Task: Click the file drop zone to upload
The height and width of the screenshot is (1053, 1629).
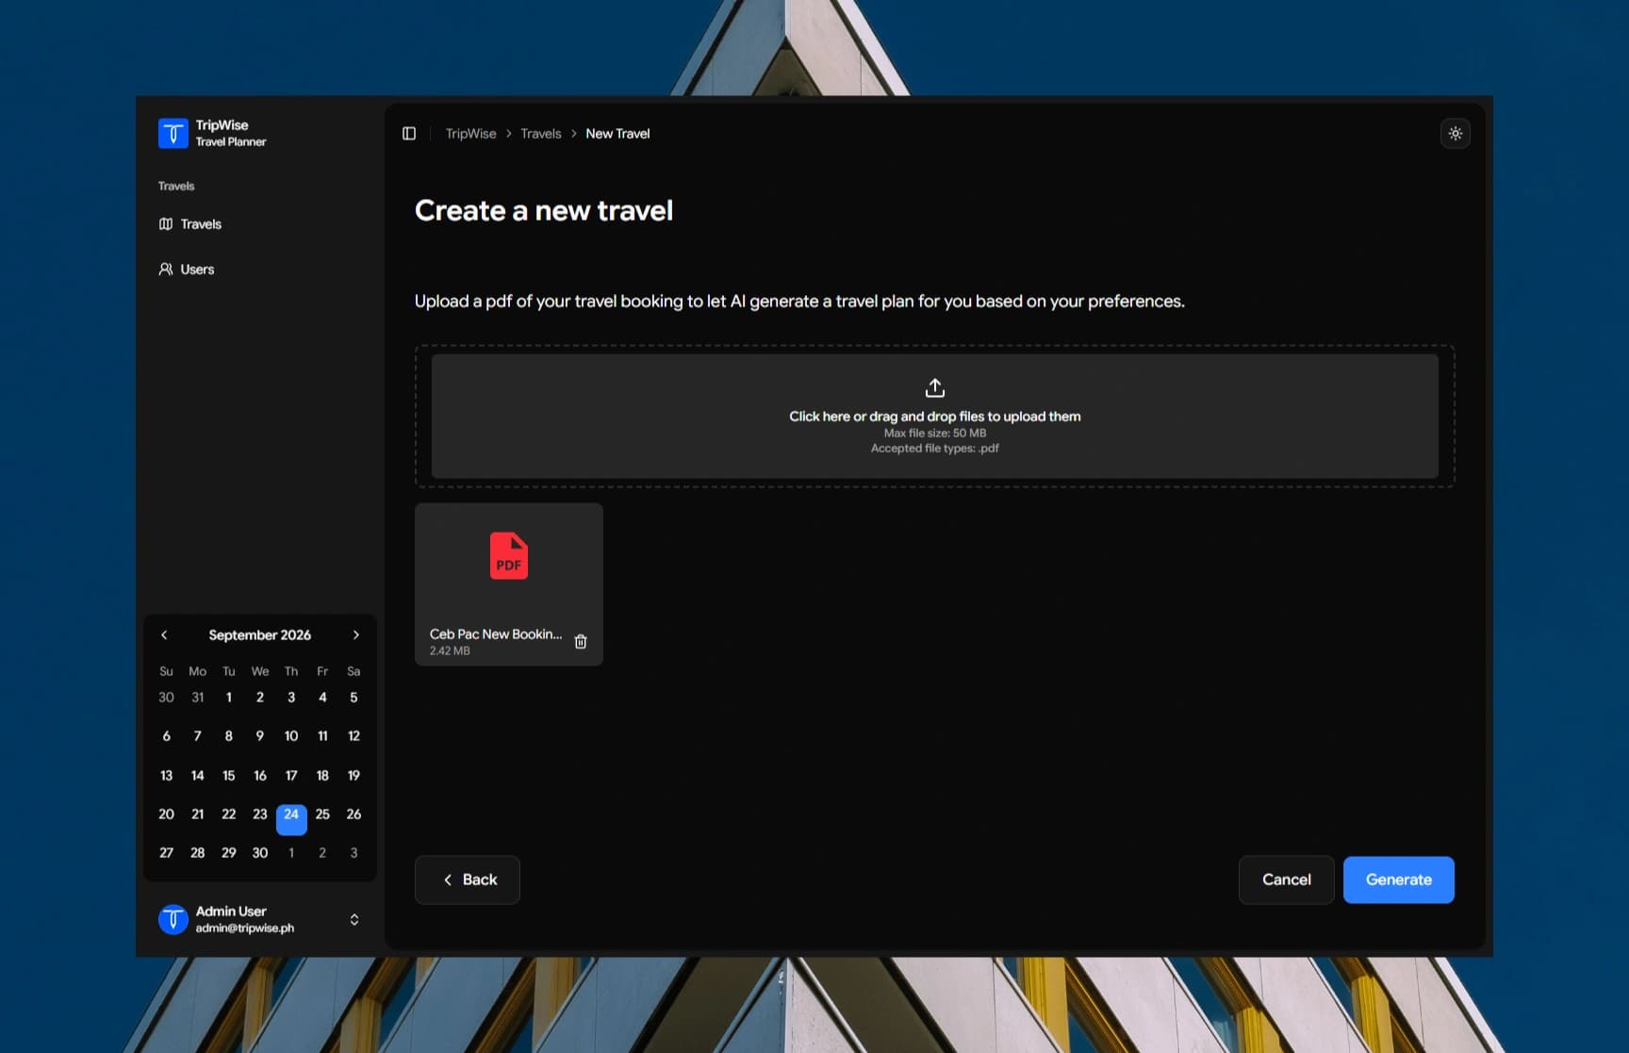Action: [935, 416]
